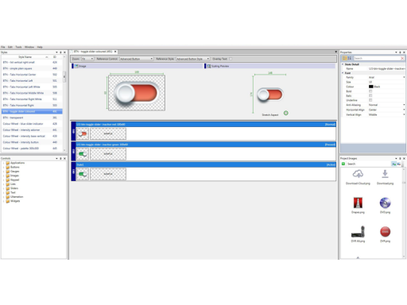Screen dimensions: 407x305
Task: Click the Text folder icon in Controls
Action: pyautogui.click(x=8, y=192)
